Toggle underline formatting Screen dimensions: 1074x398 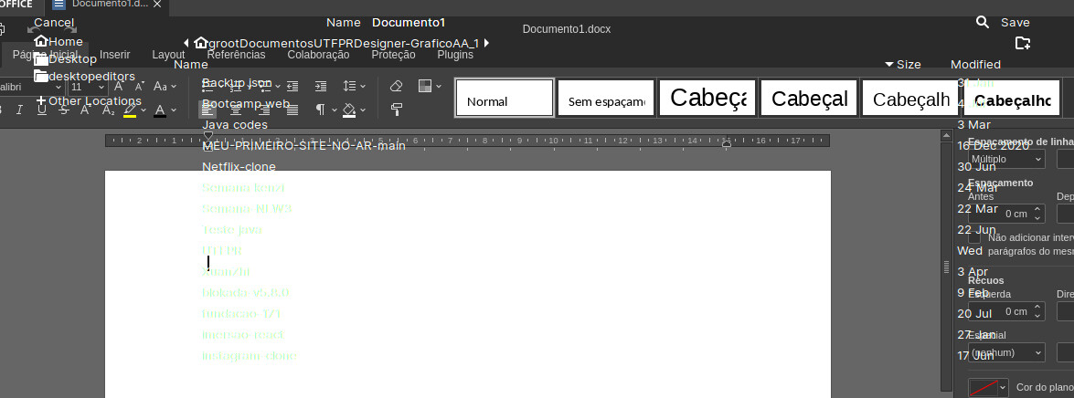[x=41, y=110]
